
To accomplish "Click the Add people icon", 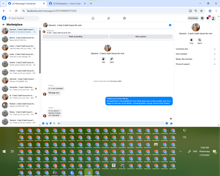I will click(x=103, y=59).
